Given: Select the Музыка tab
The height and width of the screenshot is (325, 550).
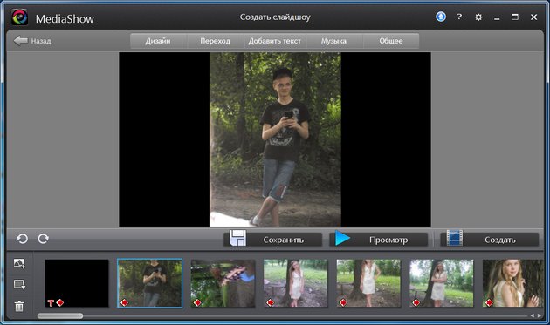Looking at the screenshot, I should 333,41.
